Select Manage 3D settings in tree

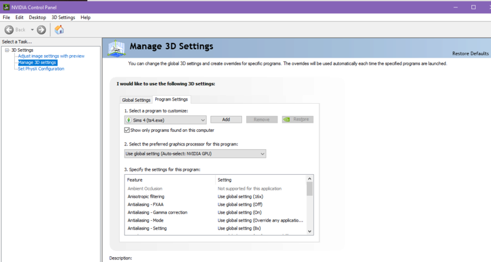click(37, 63)
